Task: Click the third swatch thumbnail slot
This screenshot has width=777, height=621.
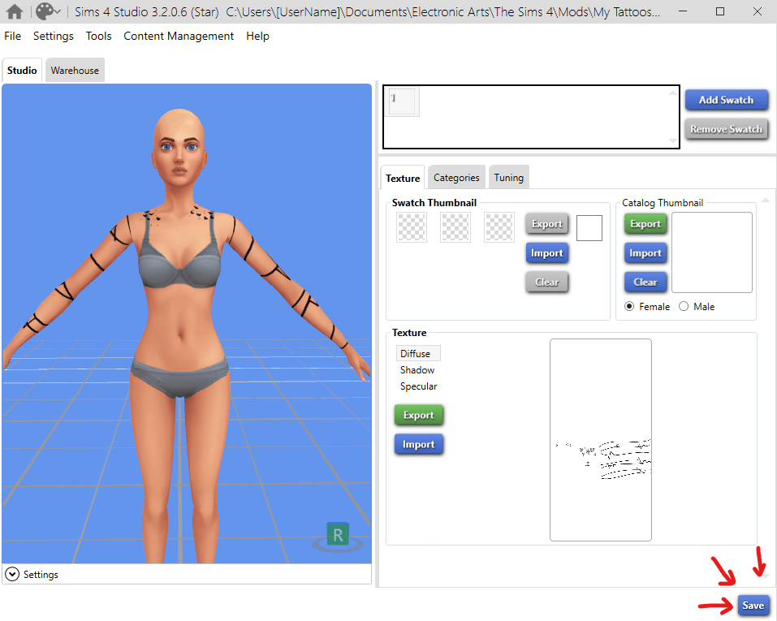Action: 499,227
